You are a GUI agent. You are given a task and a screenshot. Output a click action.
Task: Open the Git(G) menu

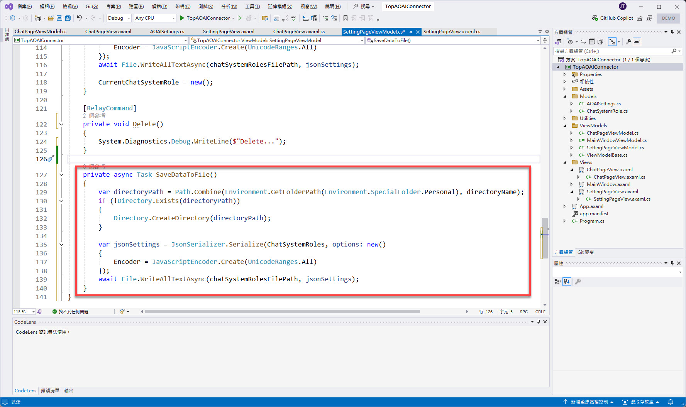[92, 7]
